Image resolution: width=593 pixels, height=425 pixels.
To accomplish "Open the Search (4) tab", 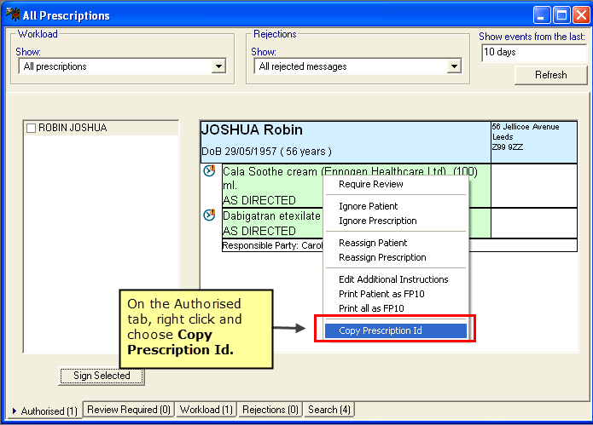I will (328, 410).
